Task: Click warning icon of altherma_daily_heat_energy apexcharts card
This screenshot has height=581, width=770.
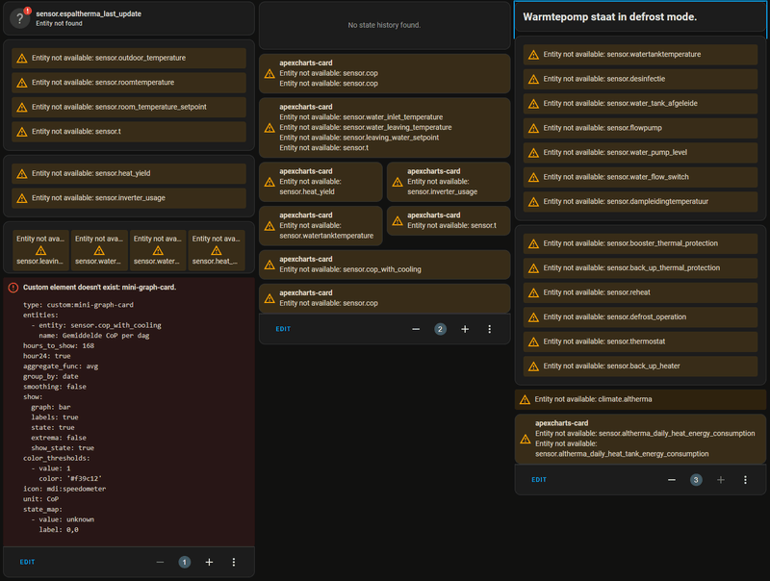Action: (x=526, y=439)
